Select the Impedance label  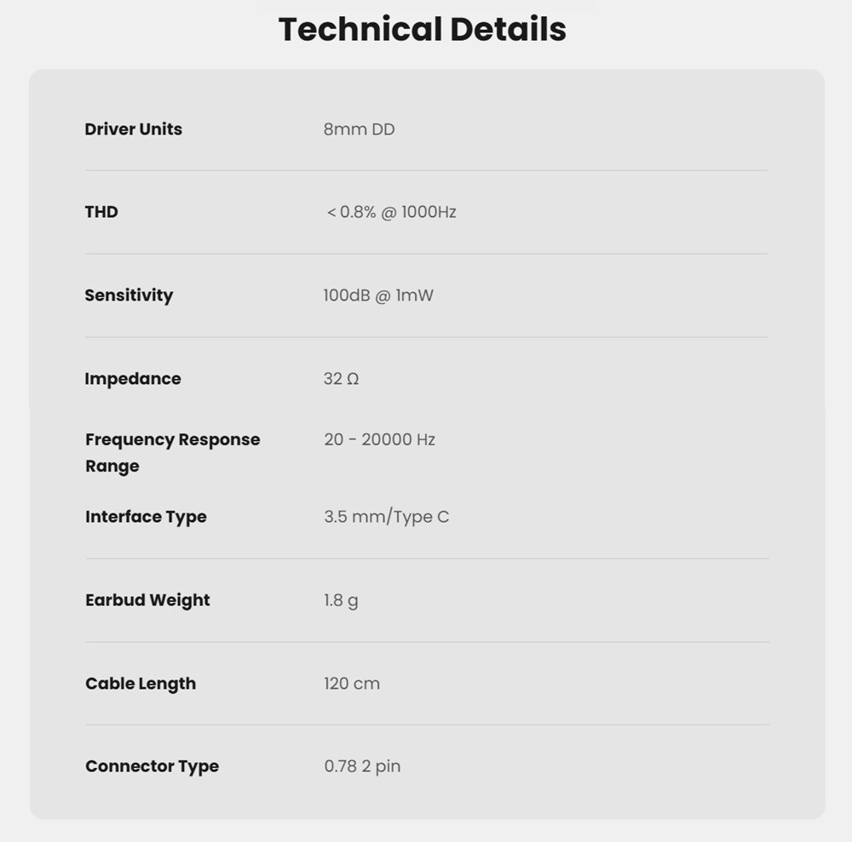pyautogui.click(x=133, y=379)
